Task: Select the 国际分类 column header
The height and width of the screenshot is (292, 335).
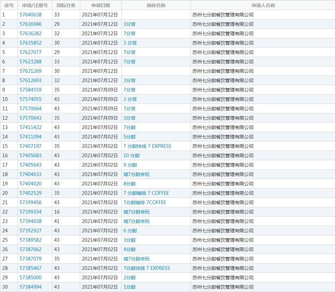Action: pyautogui.click(x=66, y=5)
